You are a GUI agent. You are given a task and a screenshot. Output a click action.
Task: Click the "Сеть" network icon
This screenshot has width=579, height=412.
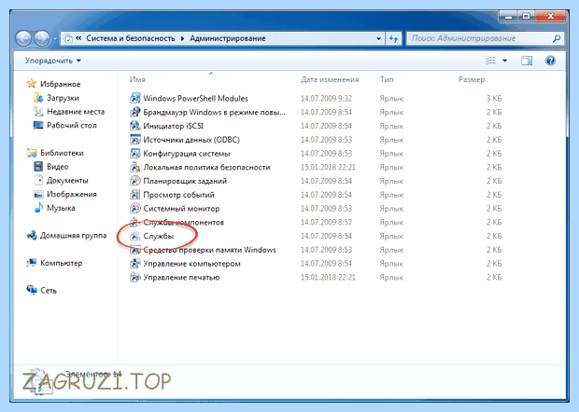[x=32, y=290]
